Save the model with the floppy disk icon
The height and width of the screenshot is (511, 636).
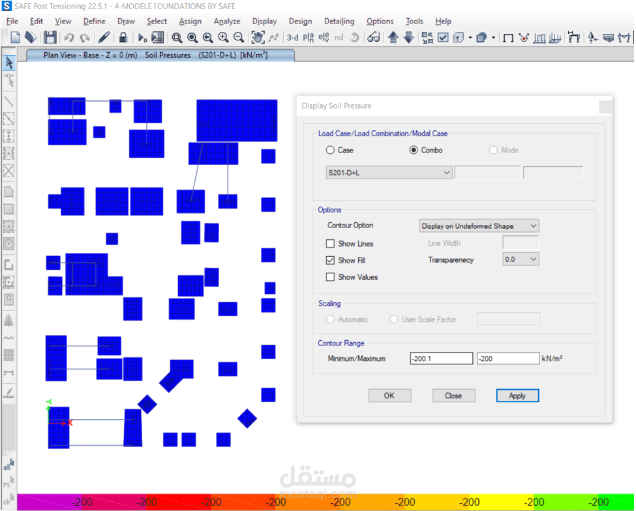click(x=50, y=38)
